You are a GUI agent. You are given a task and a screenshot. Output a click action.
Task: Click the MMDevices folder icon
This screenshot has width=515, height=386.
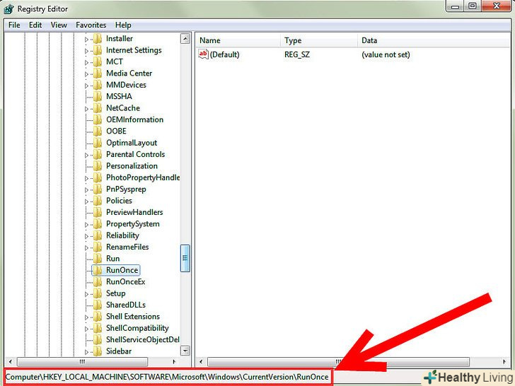(x=98, y=85)
